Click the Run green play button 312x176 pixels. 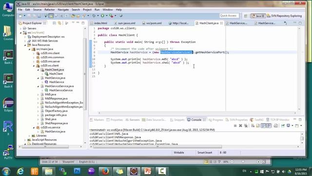[102, 16]
